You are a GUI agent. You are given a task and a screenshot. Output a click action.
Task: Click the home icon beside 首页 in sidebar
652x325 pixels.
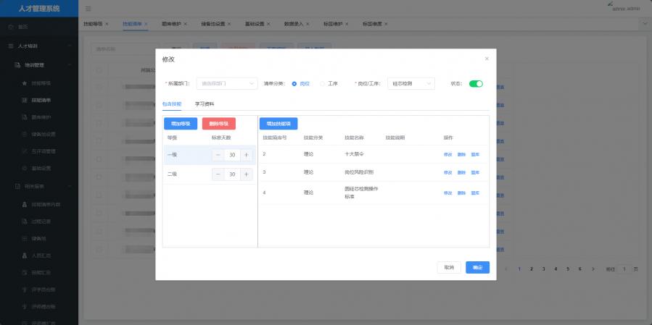(x=11, y=27)
